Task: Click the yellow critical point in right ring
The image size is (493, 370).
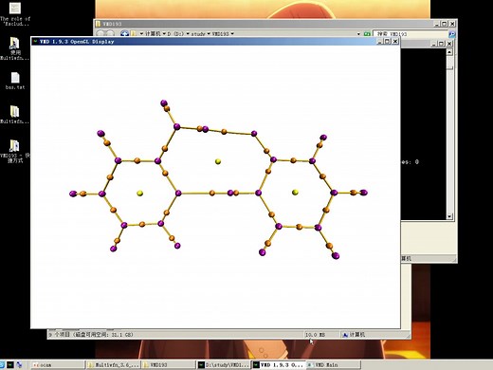Action: (x=295, y=193)
